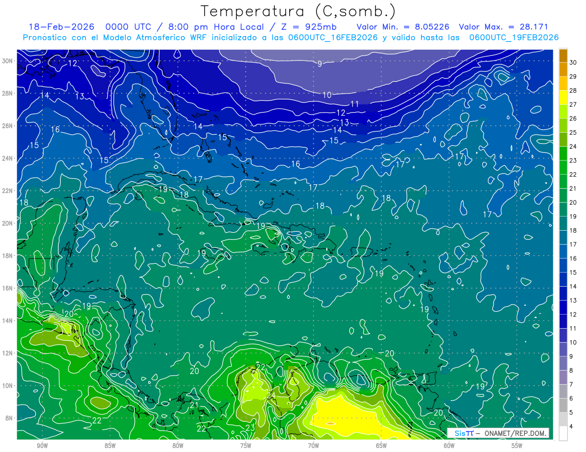
Task: Click the "30N" latitude axis label
Action: click(x=8, y=61)
